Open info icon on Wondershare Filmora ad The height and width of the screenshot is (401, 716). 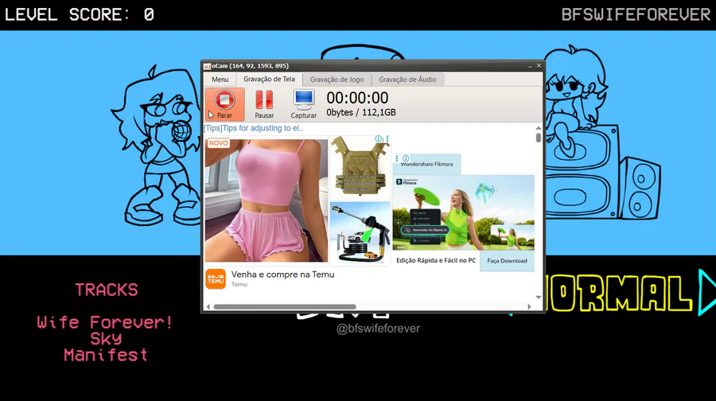(406, 158)
